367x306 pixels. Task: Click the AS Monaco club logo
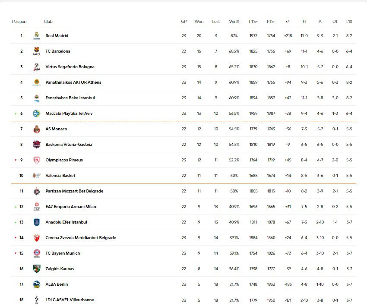tap(37, 129)
